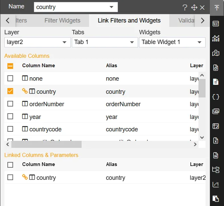224x206 pixels.
Task: Open the Layer dropdown showing layer2
Action: [37, 42]
